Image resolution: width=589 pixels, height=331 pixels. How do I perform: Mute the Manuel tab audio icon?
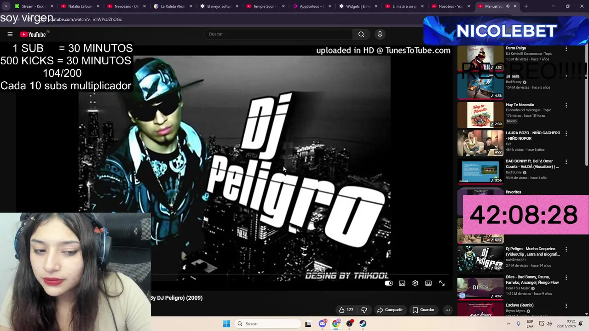[x=508, y=6]
